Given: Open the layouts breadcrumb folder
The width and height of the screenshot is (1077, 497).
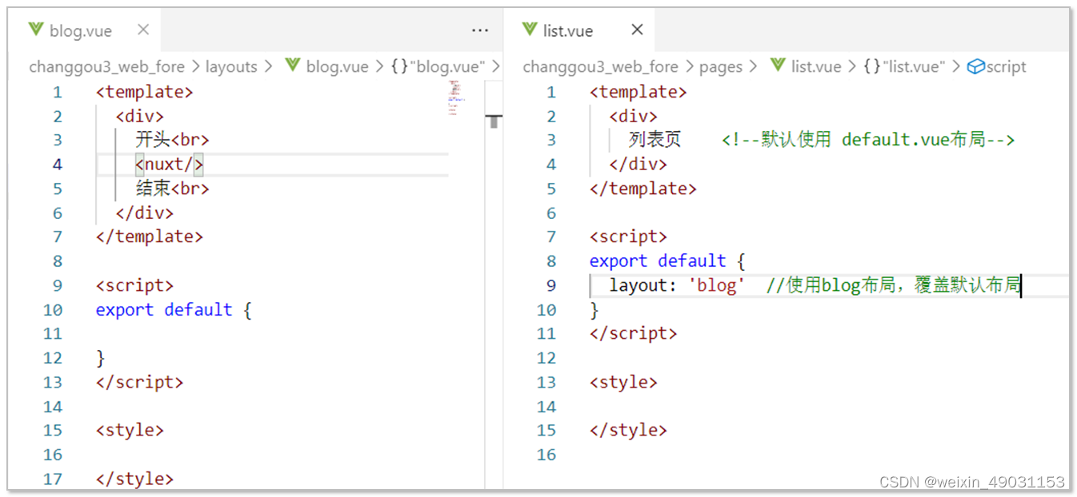Looking at the screenshot, I should click(231, 67).
